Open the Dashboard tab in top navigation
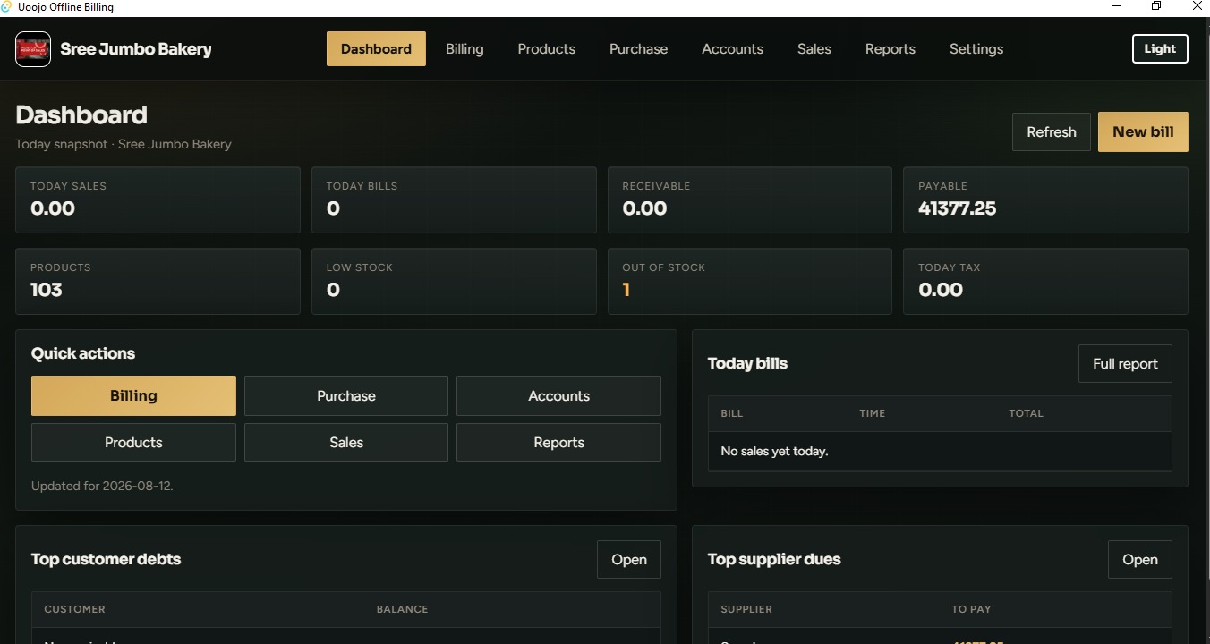1210x644 pixels. point(376,49)
